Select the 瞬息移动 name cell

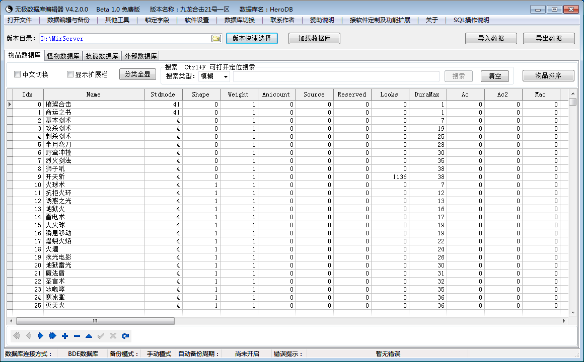pyautogui.click(x=94, y=233)
